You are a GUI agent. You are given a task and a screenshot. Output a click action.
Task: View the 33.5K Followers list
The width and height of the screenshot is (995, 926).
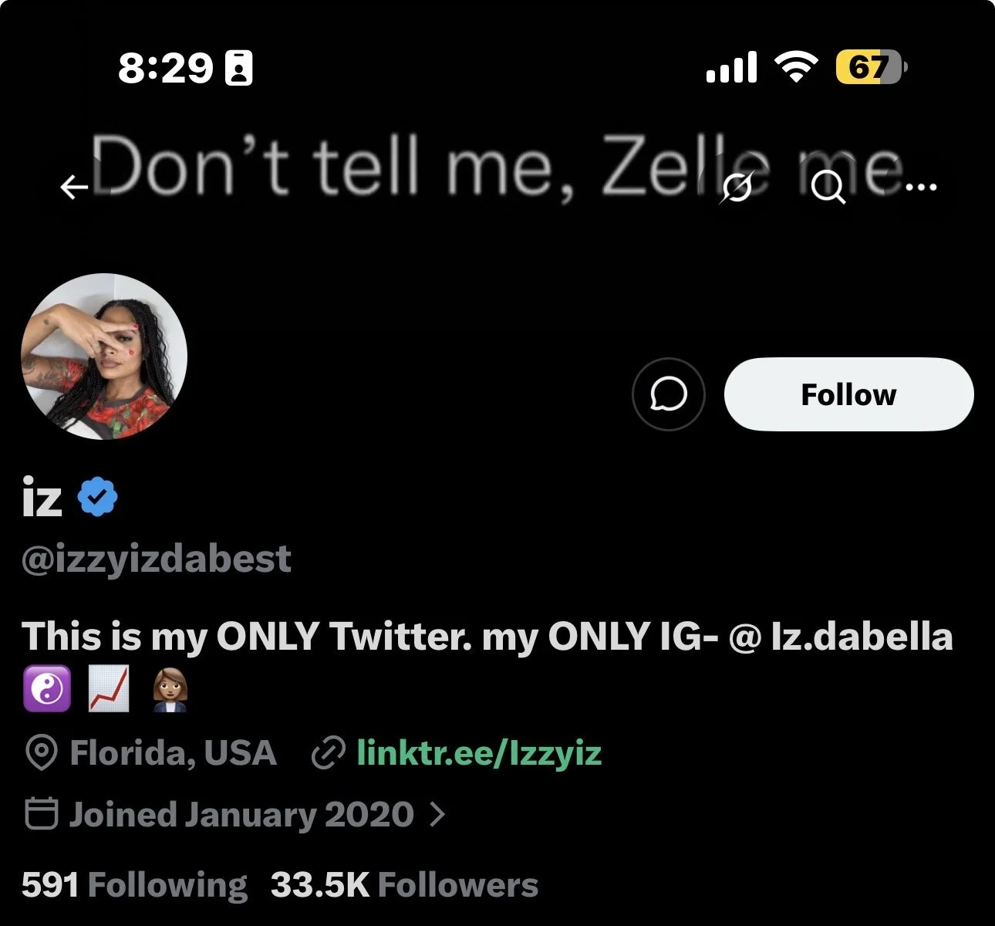(x=404, y=884)
